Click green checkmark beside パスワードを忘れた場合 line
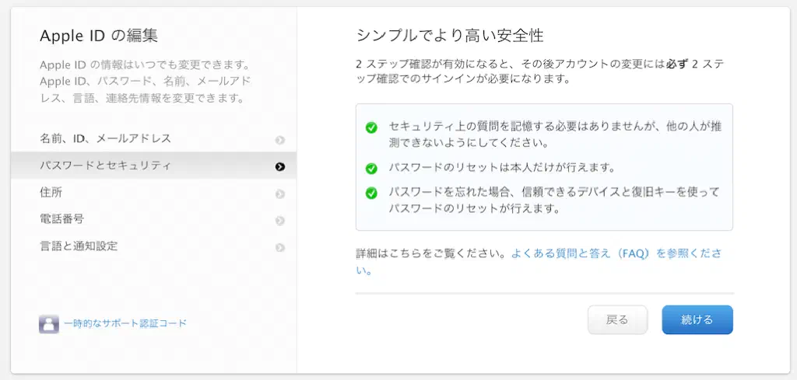This screenshot has height=380, width=797. 371,193
